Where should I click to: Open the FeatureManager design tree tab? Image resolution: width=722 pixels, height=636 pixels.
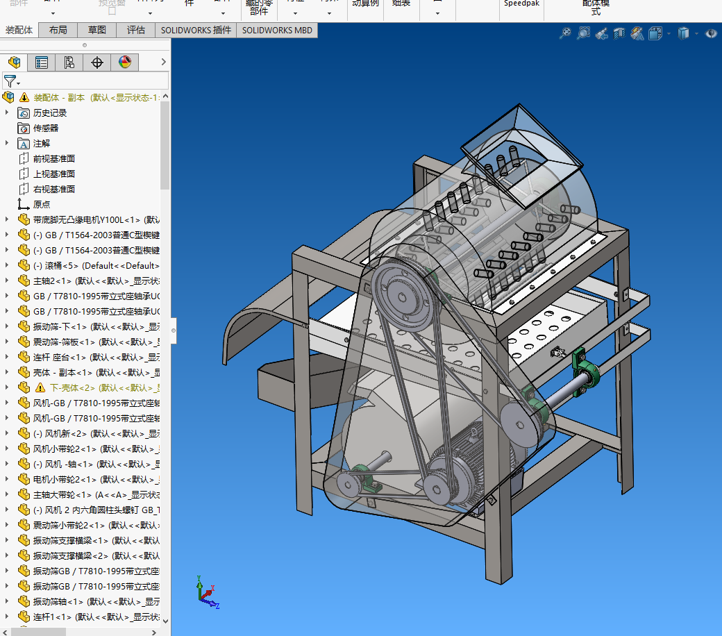coord(14,62)
